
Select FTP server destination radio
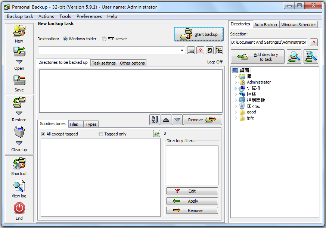(104, 39)
